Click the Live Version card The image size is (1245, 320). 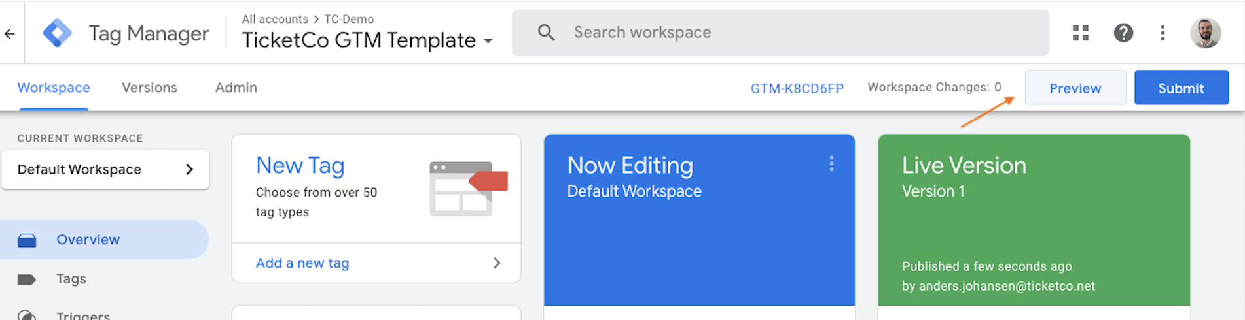tap(1034, 219)
